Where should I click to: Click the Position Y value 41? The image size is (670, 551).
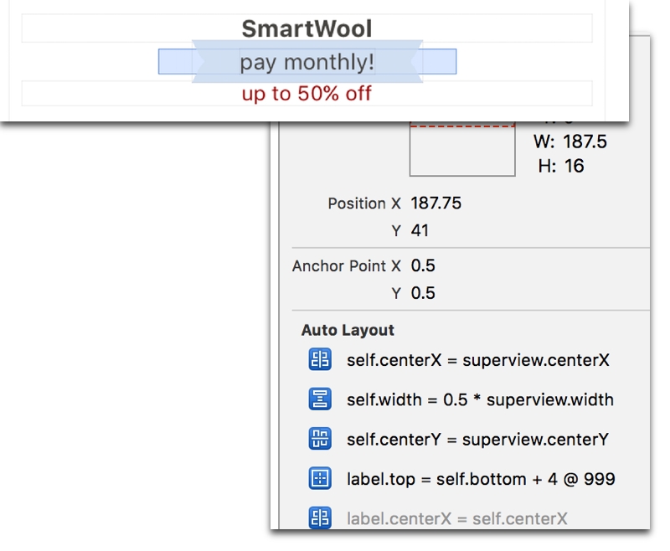[420, 230]
